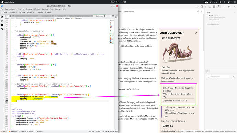
Task: Click the Save As toolbar button
Action: pos(31,13)
